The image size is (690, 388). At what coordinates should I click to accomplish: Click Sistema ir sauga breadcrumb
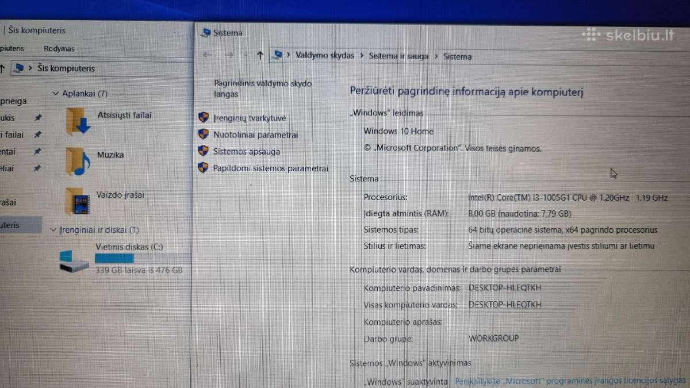[x=398, y=56]
